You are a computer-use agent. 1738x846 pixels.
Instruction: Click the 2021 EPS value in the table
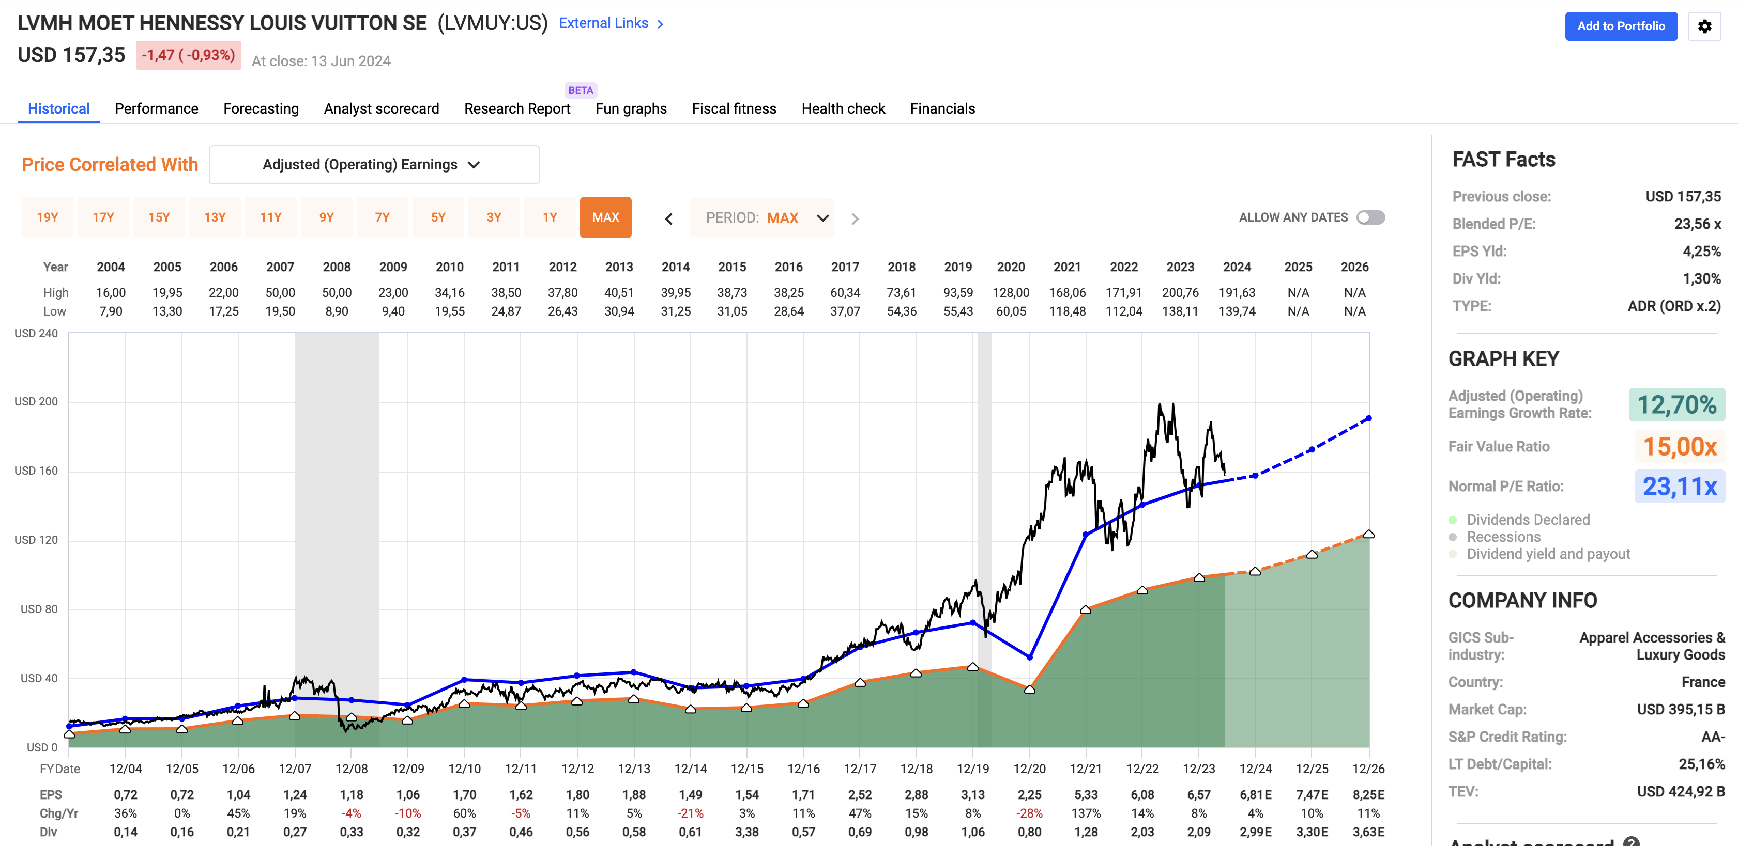tap(1086, 795)
